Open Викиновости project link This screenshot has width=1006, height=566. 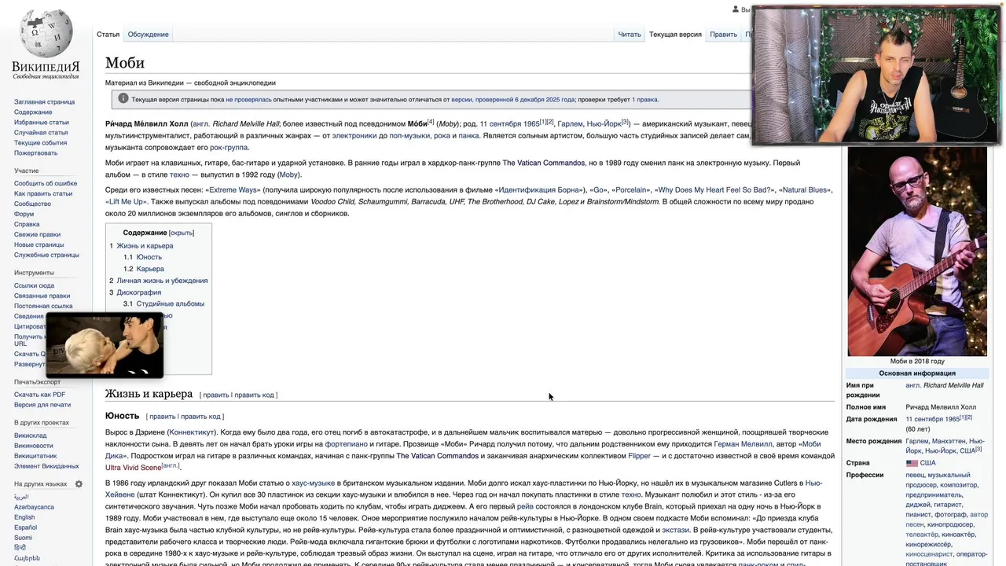(x=34, y=447)
